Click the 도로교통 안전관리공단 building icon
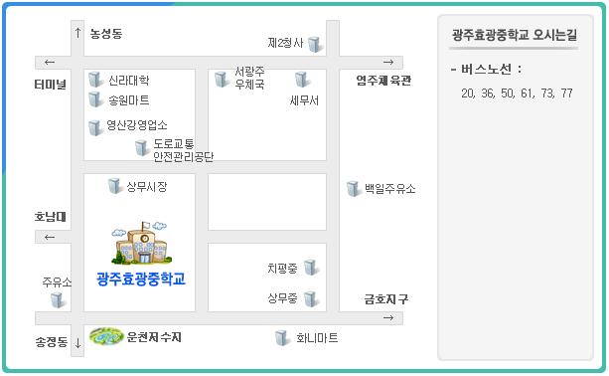 [x=142, y=148]
